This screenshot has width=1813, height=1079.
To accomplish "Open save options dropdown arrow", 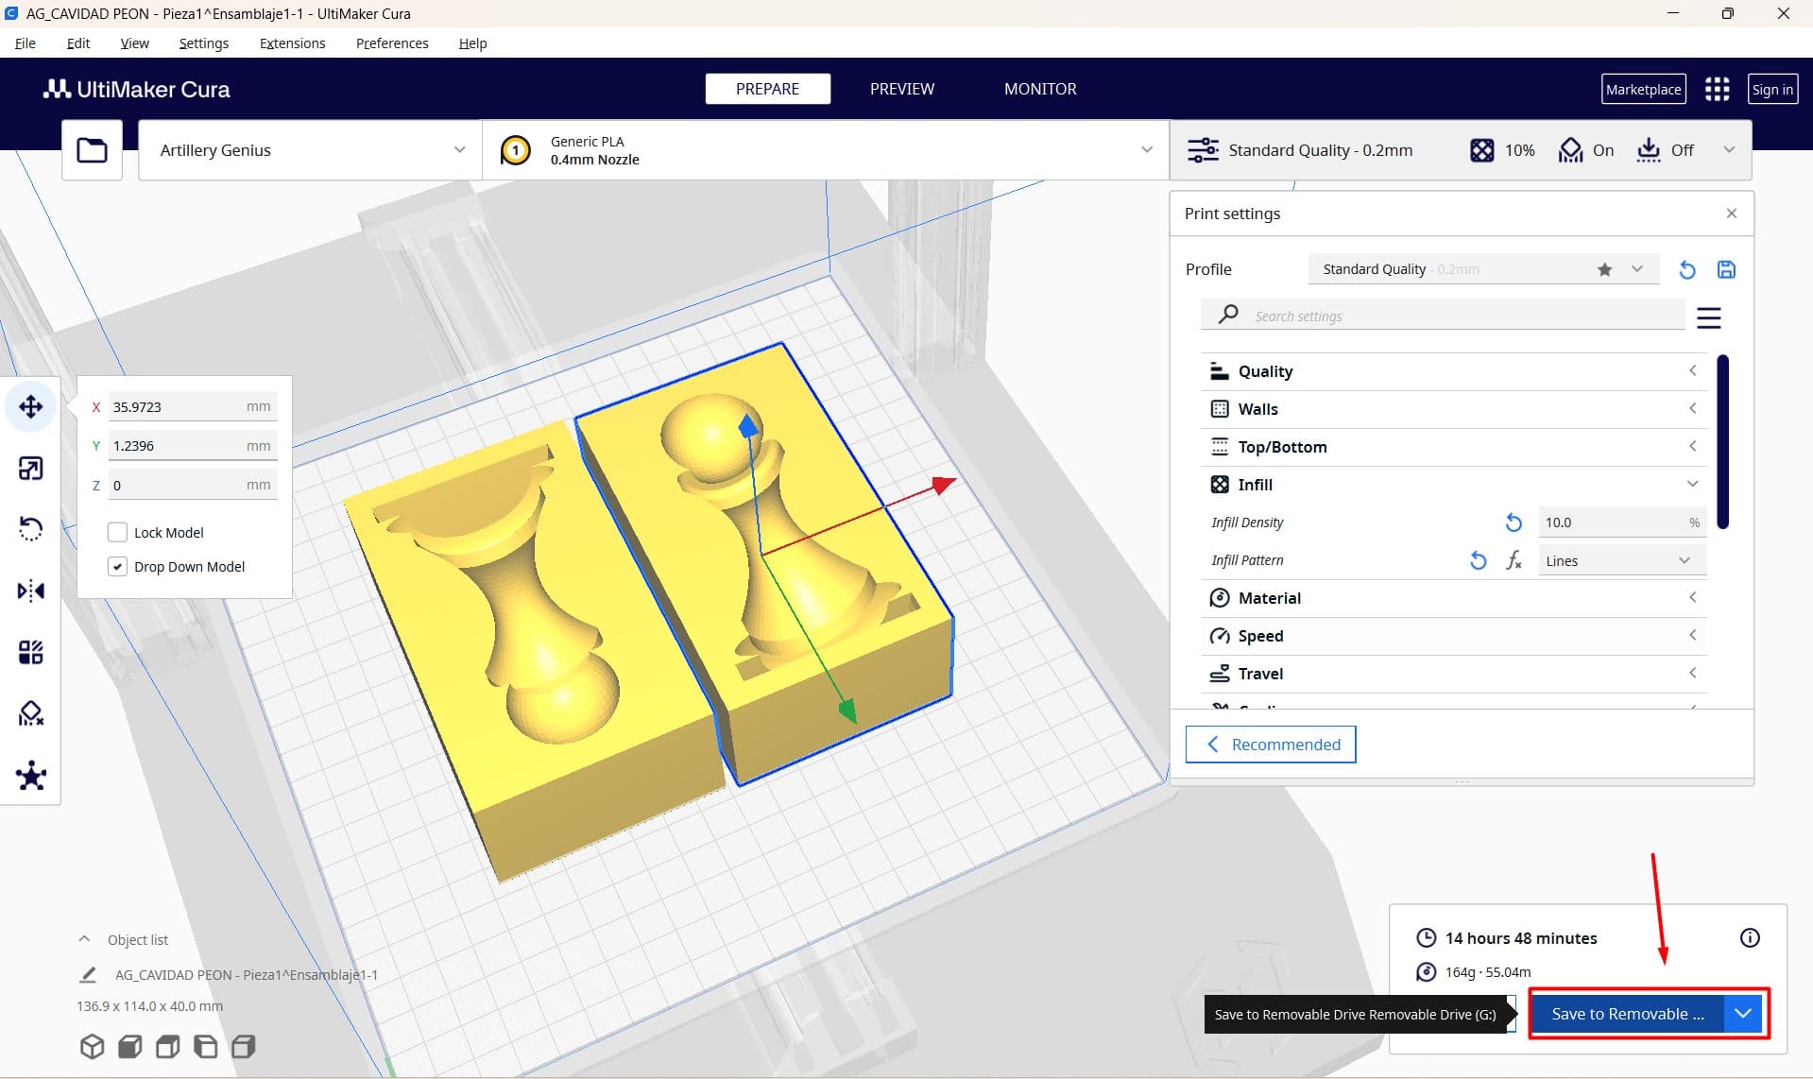I will (x=1743, y=1013).
